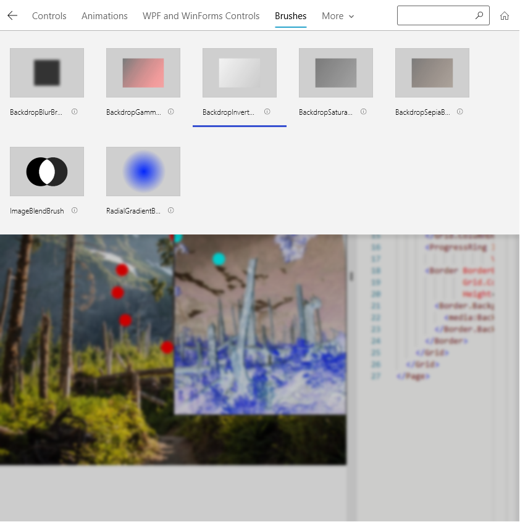520x522 pixels.
Task: Open the BackdropSaturationBrush sample thumbnail
Action: 336,73
